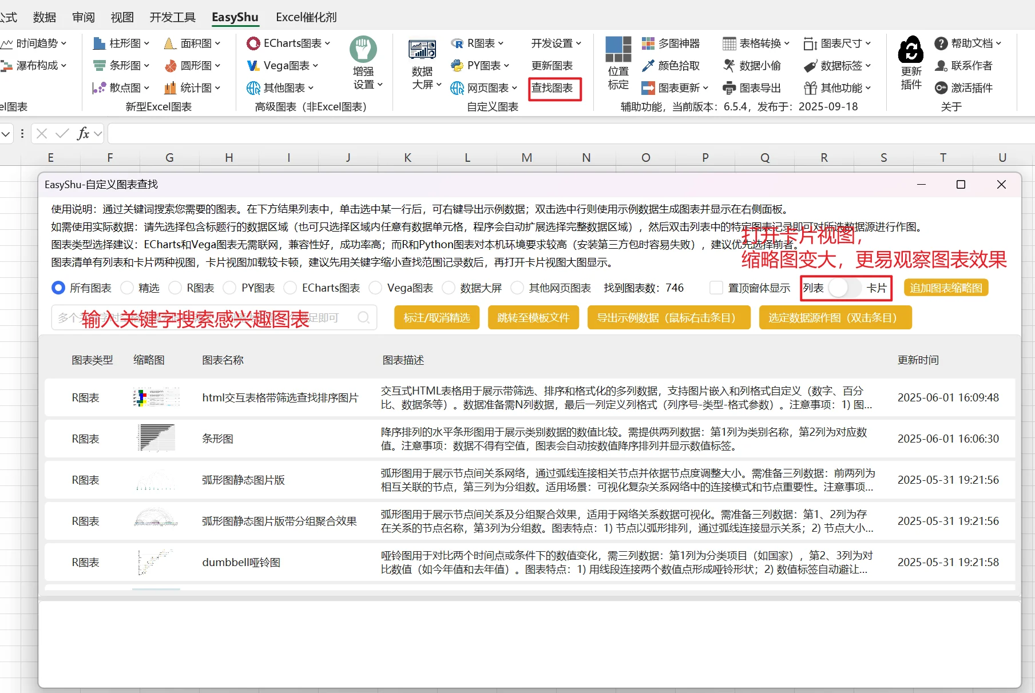
Task: Open the 增强设置 hand icon
Action: pyautogui.click(x=363, y=49)
